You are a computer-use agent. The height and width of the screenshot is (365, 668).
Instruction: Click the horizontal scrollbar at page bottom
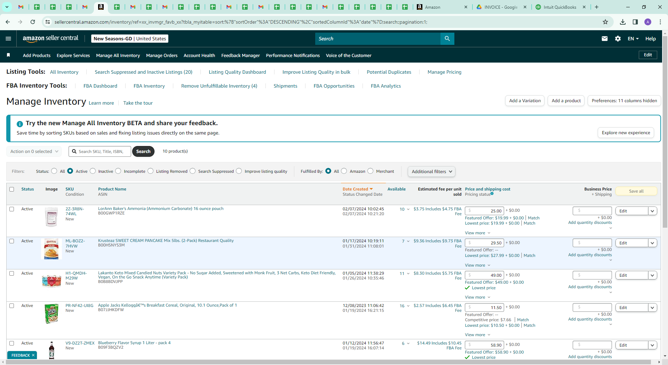pyautogui.click(x=328, y=362)
